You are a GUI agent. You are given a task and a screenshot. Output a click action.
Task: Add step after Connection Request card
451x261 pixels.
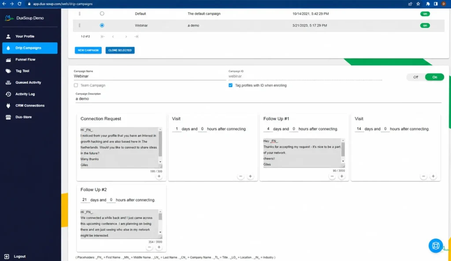coord(159,176)
